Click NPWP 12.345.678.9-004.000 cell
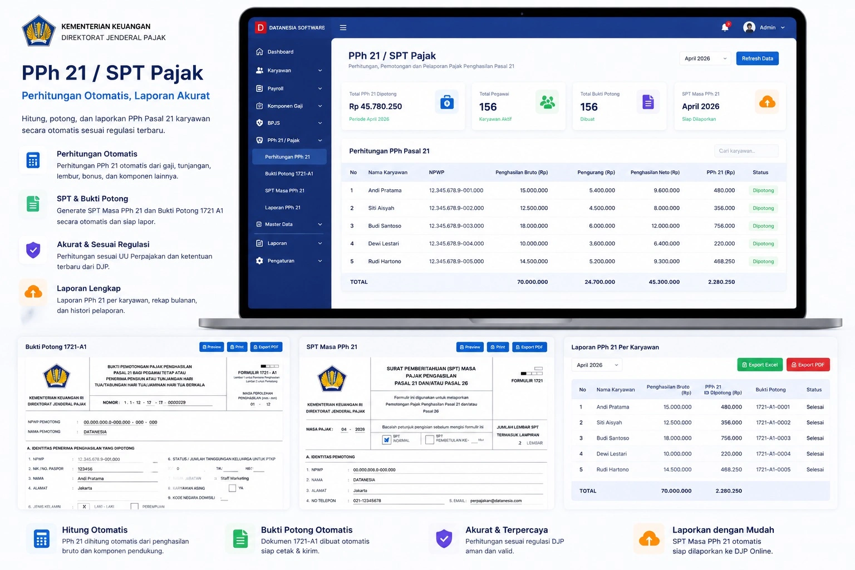 coord(456,244)
